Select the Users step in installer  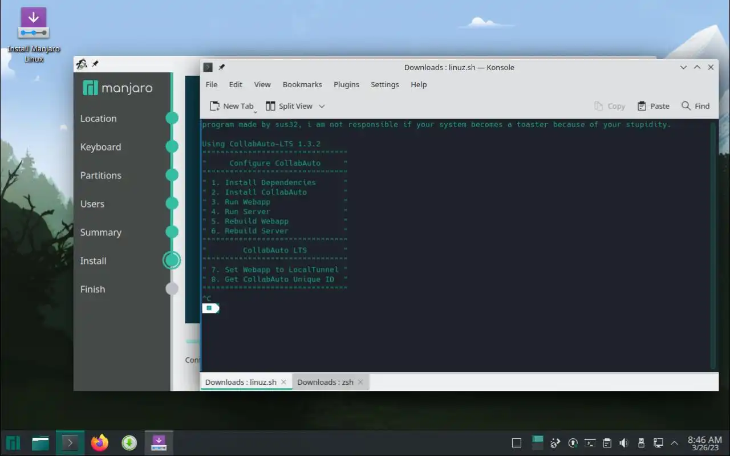pos(92,204)
